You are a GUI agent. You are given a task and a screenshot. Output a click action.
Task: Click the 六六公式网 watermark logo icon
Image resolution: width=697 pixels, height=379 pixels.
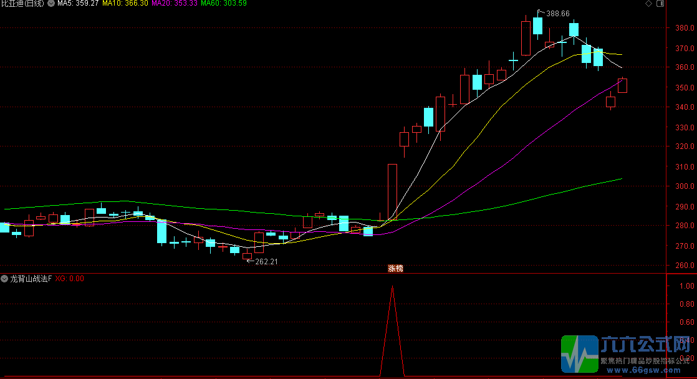[579, 353]
